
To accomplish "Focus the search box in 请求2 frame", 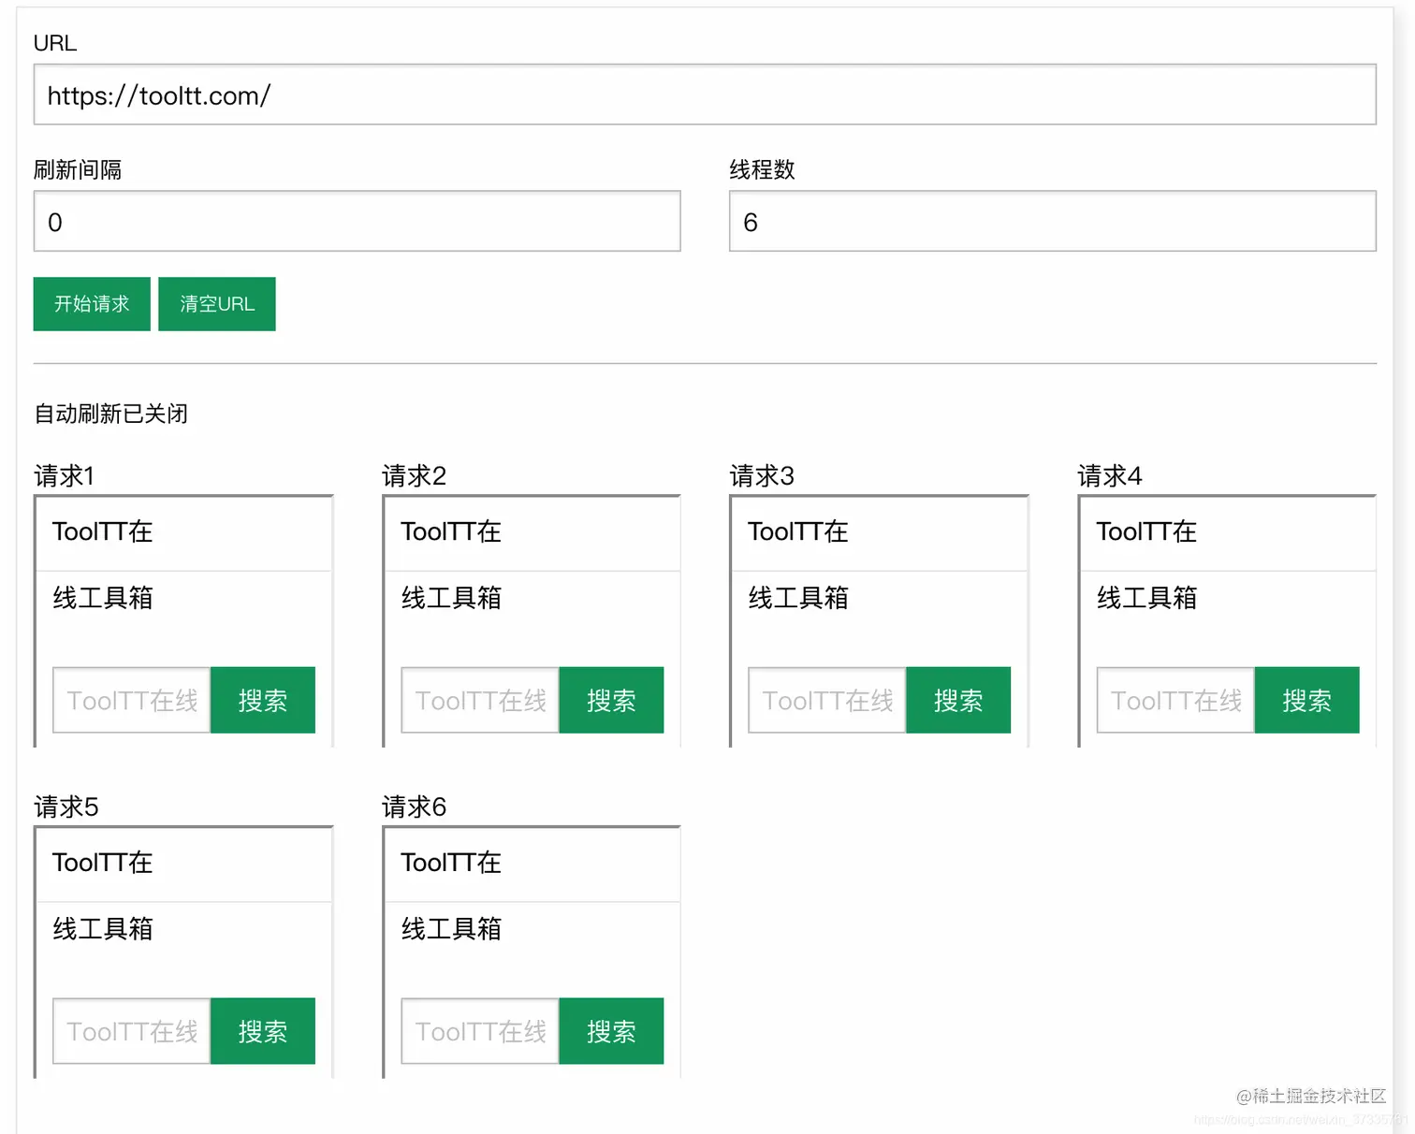I will pyautogui.click(x=480, y=700).
